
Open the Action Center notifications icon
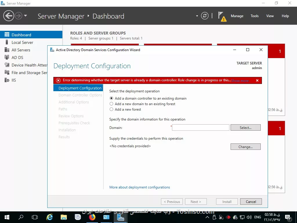288,217
